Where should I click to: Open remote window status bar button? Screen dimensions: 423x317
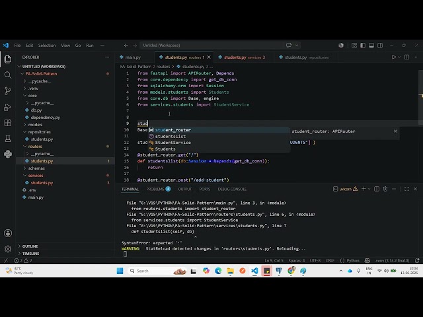pyautogui.click(x=6, y=260)
